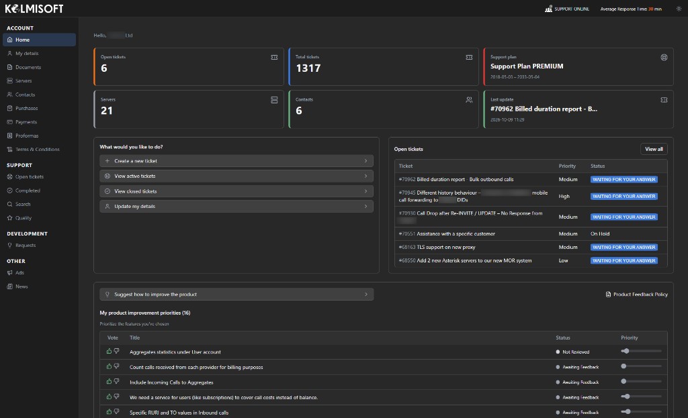Viewport: 688px width, 418px height.
Task: Click the person icon beside Update my details
Action: click(x=107, y=207)
